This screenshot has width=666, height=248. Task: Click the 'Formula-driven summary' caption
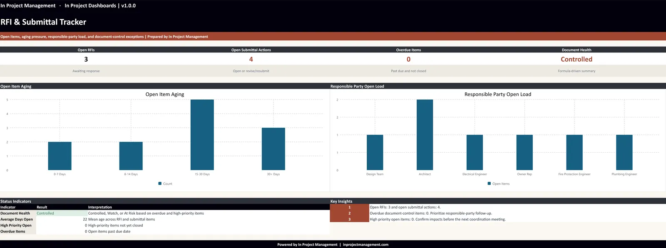(577, 71)
